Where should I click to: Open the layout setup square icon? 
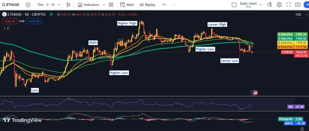tap(234, 5)
